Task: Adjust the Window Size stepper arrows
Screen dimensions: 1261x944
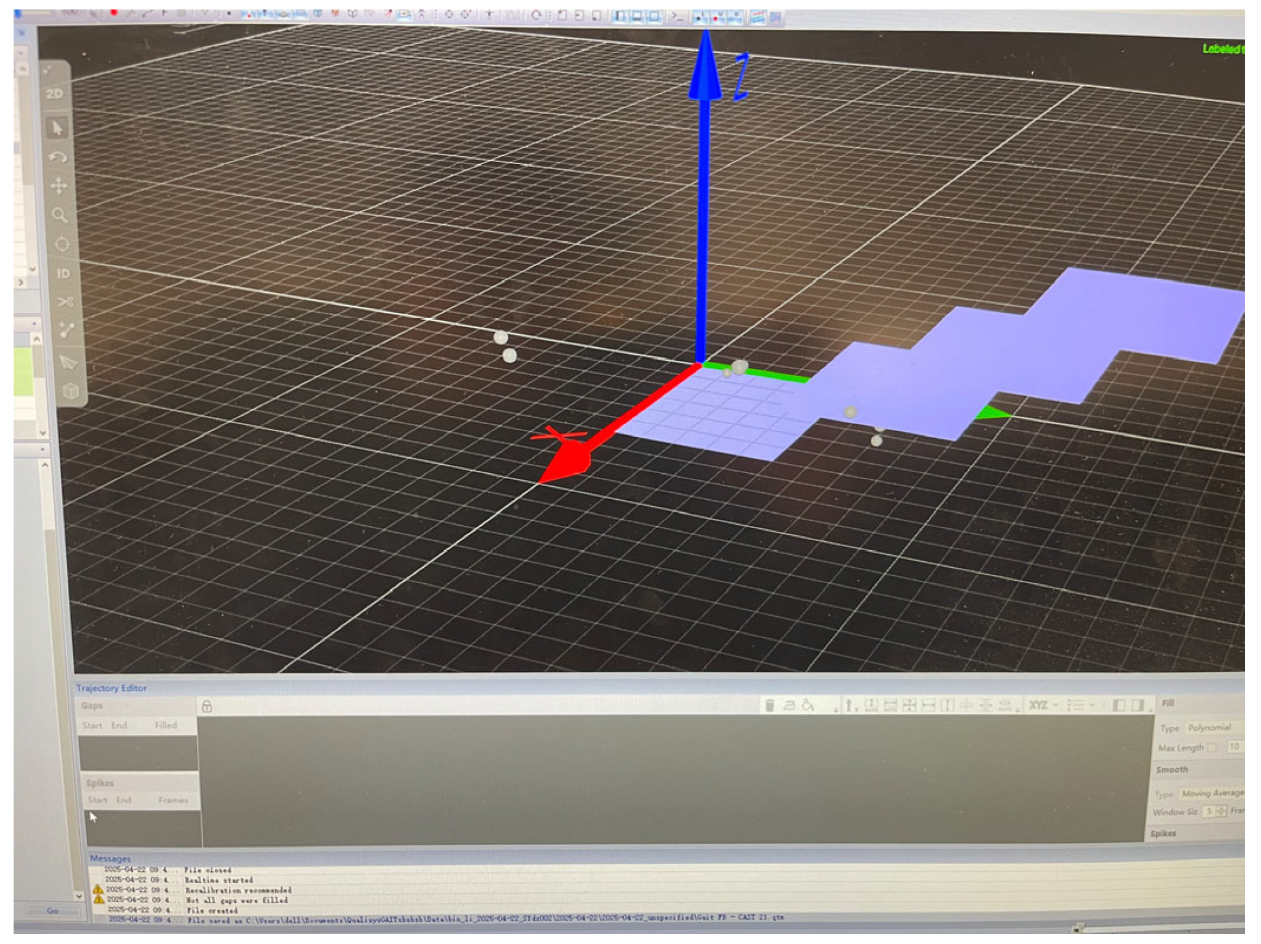Action: pos(1221,812)
